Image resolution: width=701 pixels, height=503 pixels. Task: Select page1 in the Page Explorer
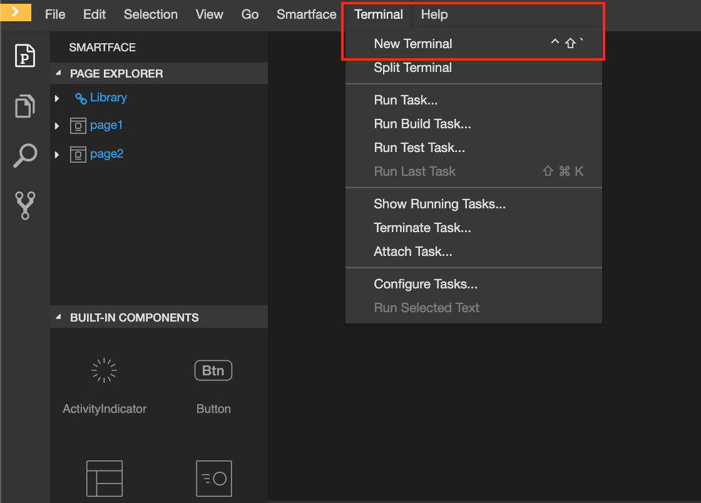(106, 125)
